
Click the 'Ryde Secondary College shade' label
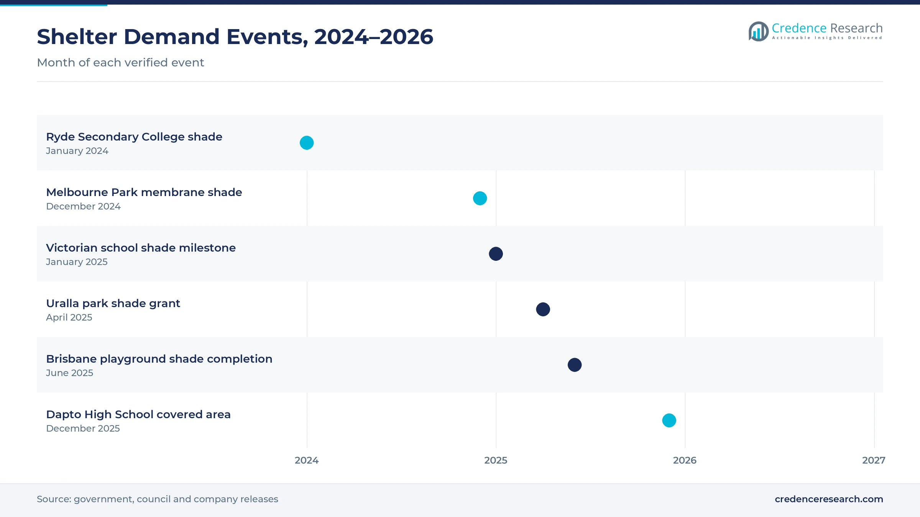coord(134,137)
